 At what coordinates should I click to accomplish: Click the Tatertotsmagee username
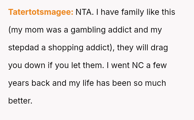(x=41, y=12)
